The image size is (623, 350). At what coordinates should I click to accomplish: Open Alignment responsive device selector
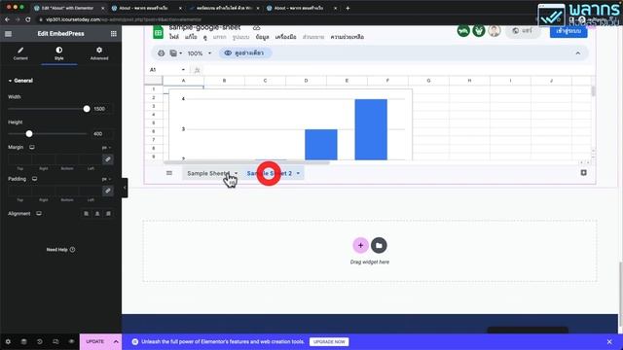point(39,214)
